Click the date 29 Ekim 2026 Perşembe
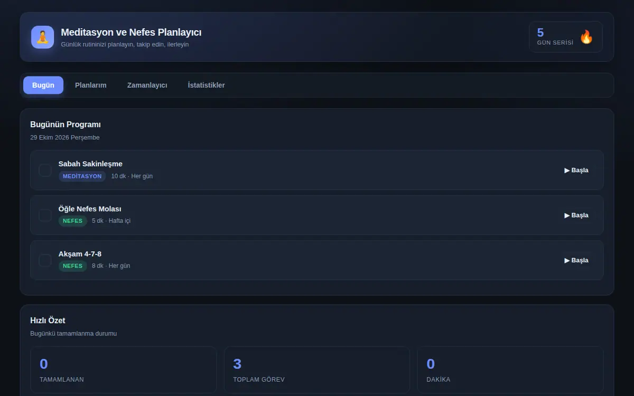 click(x=65, y=137)
